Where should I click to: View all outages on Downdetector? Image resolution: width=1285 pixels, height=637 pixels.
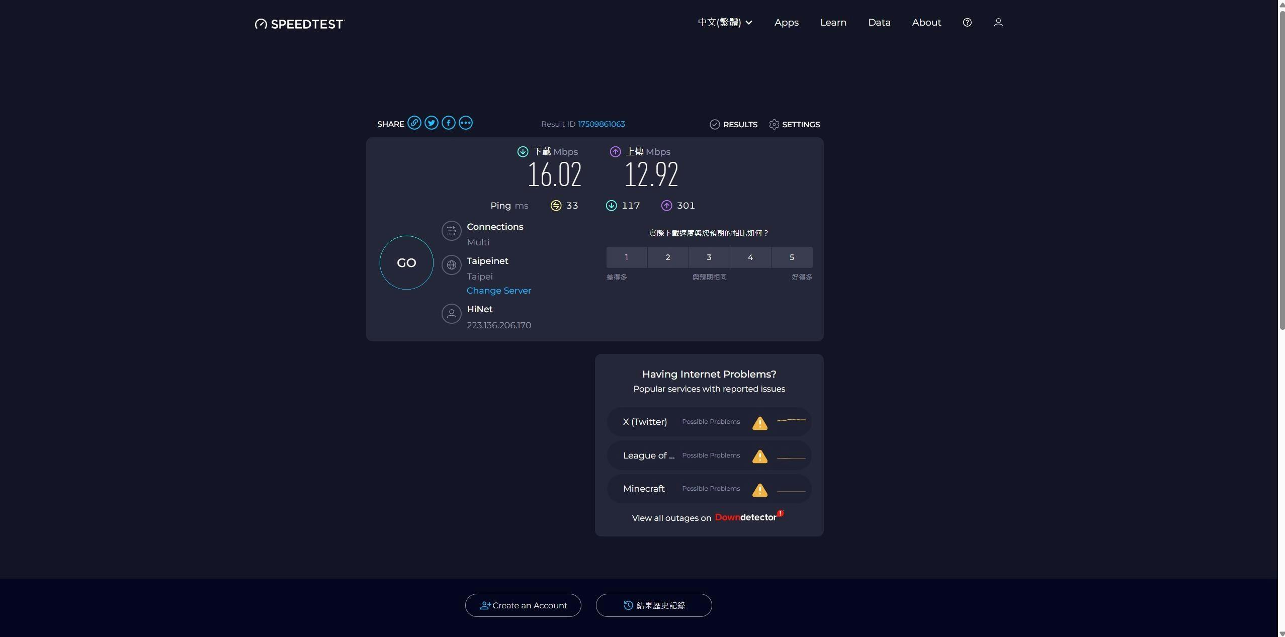click(708, 517)
